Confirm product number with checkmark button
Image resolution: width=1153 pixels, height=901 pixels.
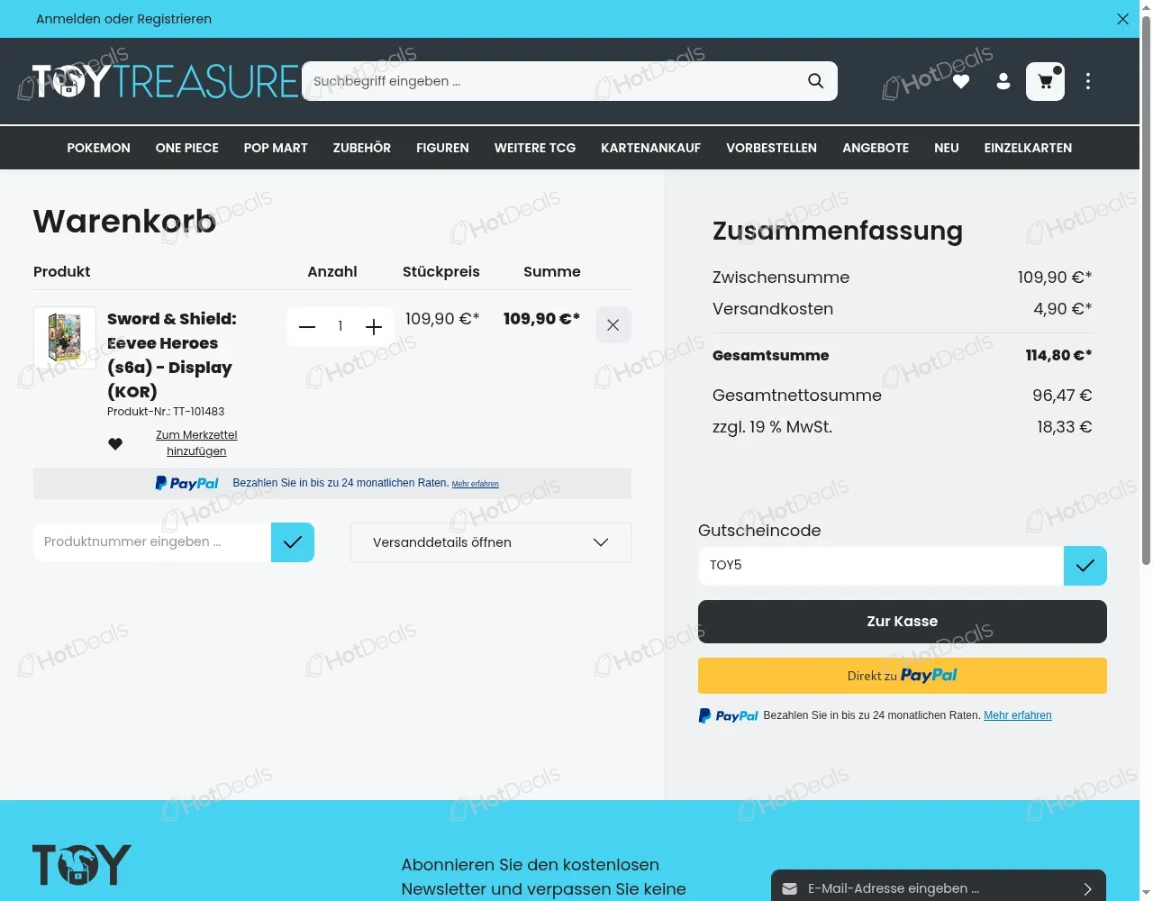click(293, 542)
